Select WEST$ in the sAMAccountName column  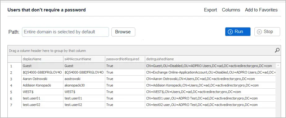[84, 92]
